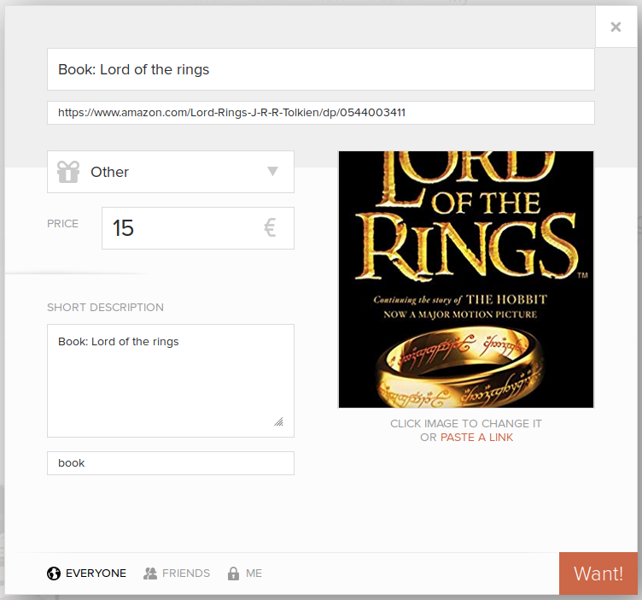642x600 pixels.
Task: Open the Other category dropdown
Action: click(171, 172)
